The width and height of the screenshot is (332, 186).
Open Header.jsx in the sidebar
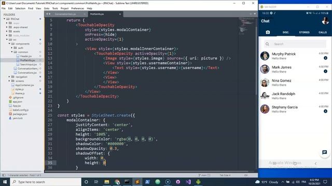tap(26, 56)
